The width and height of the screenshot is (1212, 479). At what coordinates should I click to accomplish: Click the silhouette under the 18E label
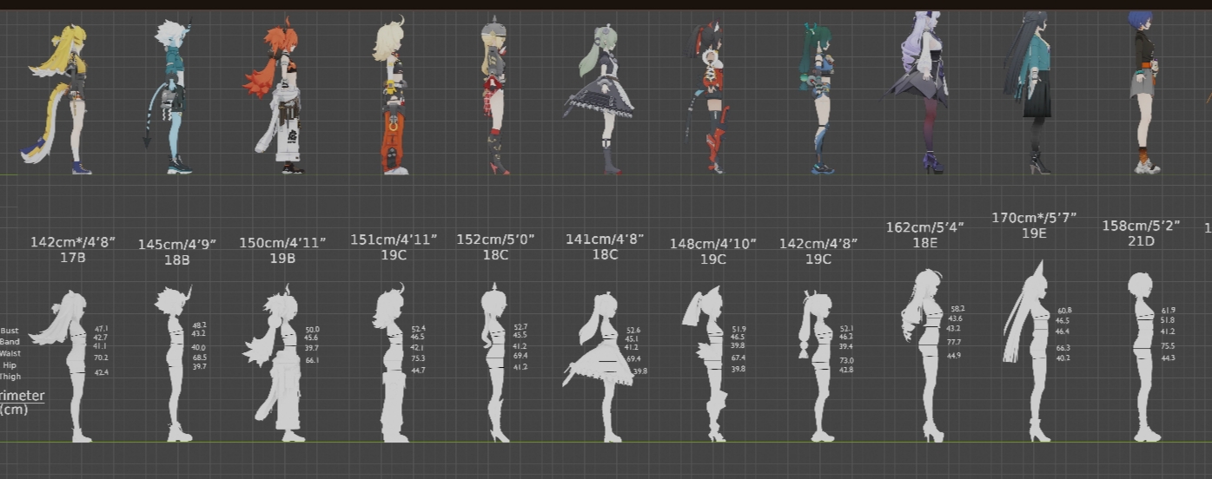point(924,356)
